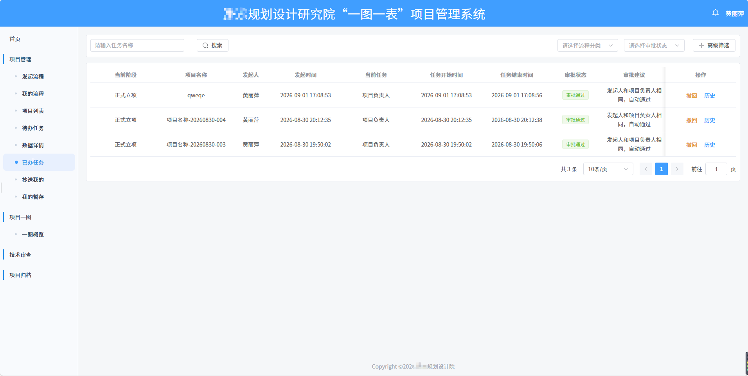
Task: Click the 发起时间 column header
Action: (x=306, y=75)
